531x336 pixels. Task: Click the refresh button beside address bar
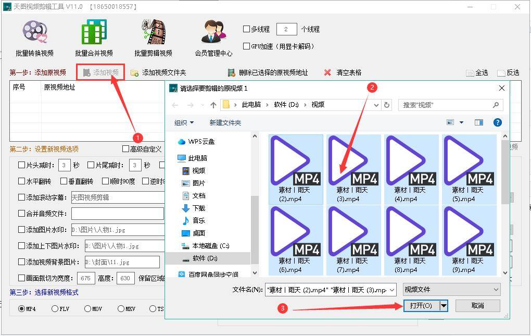(x=387, y=105)
